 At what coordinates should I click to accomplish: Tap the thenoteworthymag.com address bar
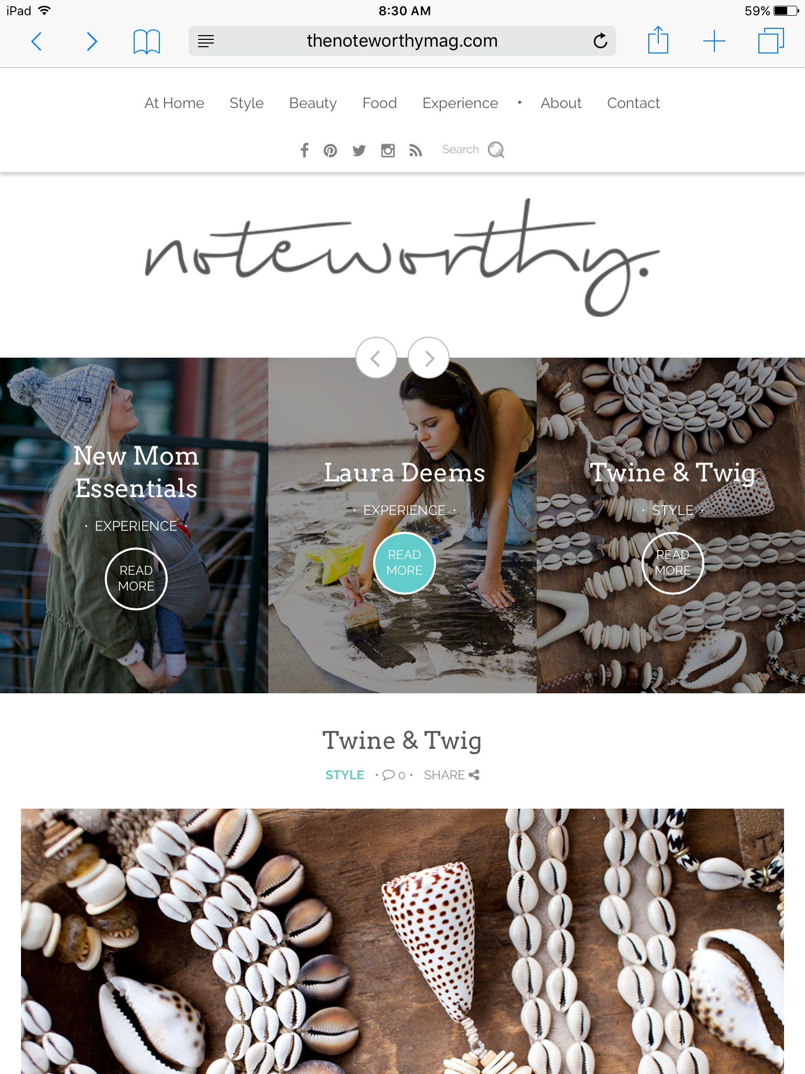point(402,41)
